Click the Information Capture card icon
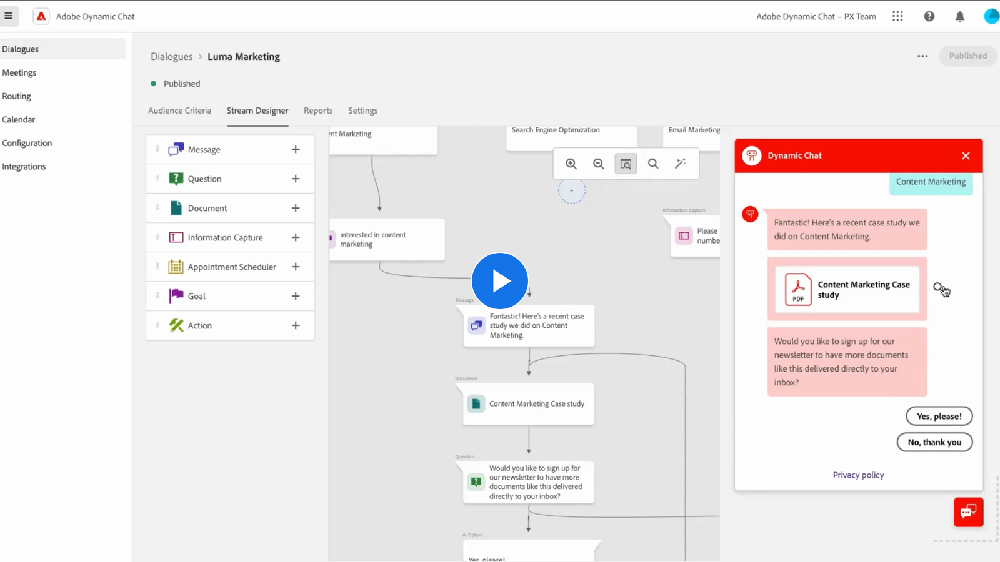The width and height of the screenshot is (1000, 562). [176, 237]
